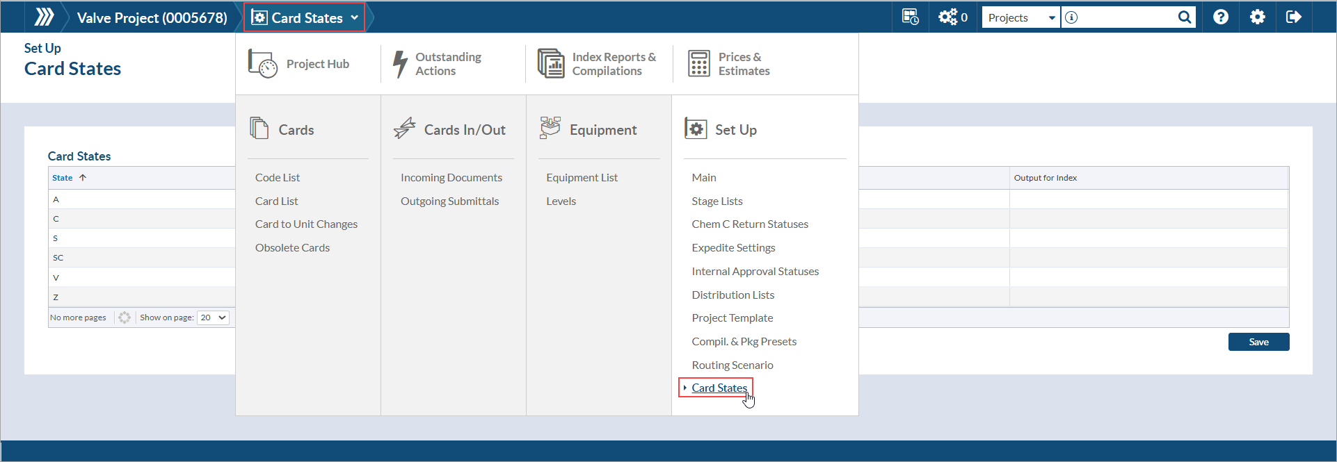Open Routing Scenario menu item
This screenshot has width=1337, height=462.
(x=732, y=365)
